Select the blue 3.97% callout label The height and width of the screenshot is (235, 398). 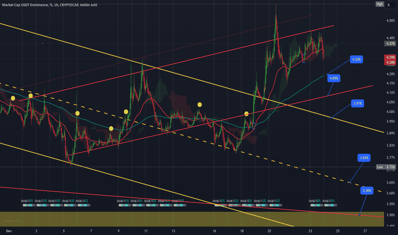(x=357, y=103)
